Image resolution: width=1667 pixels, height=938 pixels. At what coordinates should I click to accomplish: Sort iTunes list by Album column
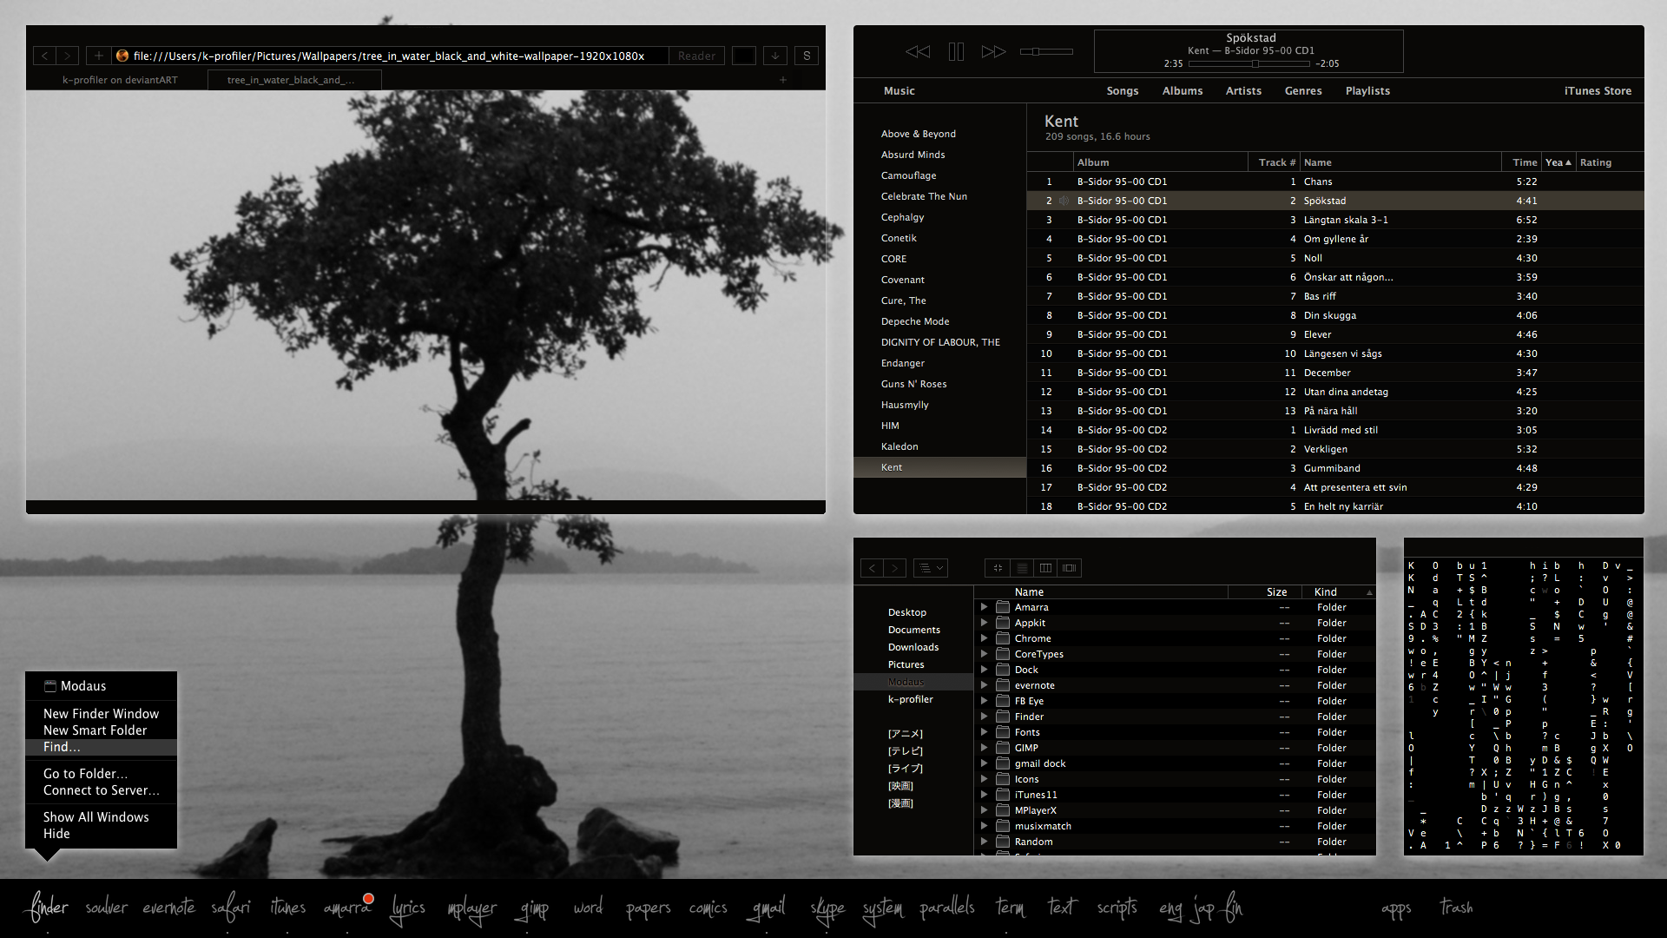(1160, 162)
